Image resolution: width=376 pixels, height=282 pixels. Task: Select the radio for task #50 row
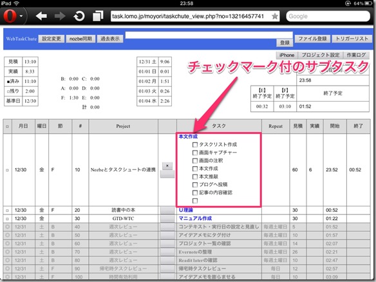pyautogui.click(x=8, y=235)
